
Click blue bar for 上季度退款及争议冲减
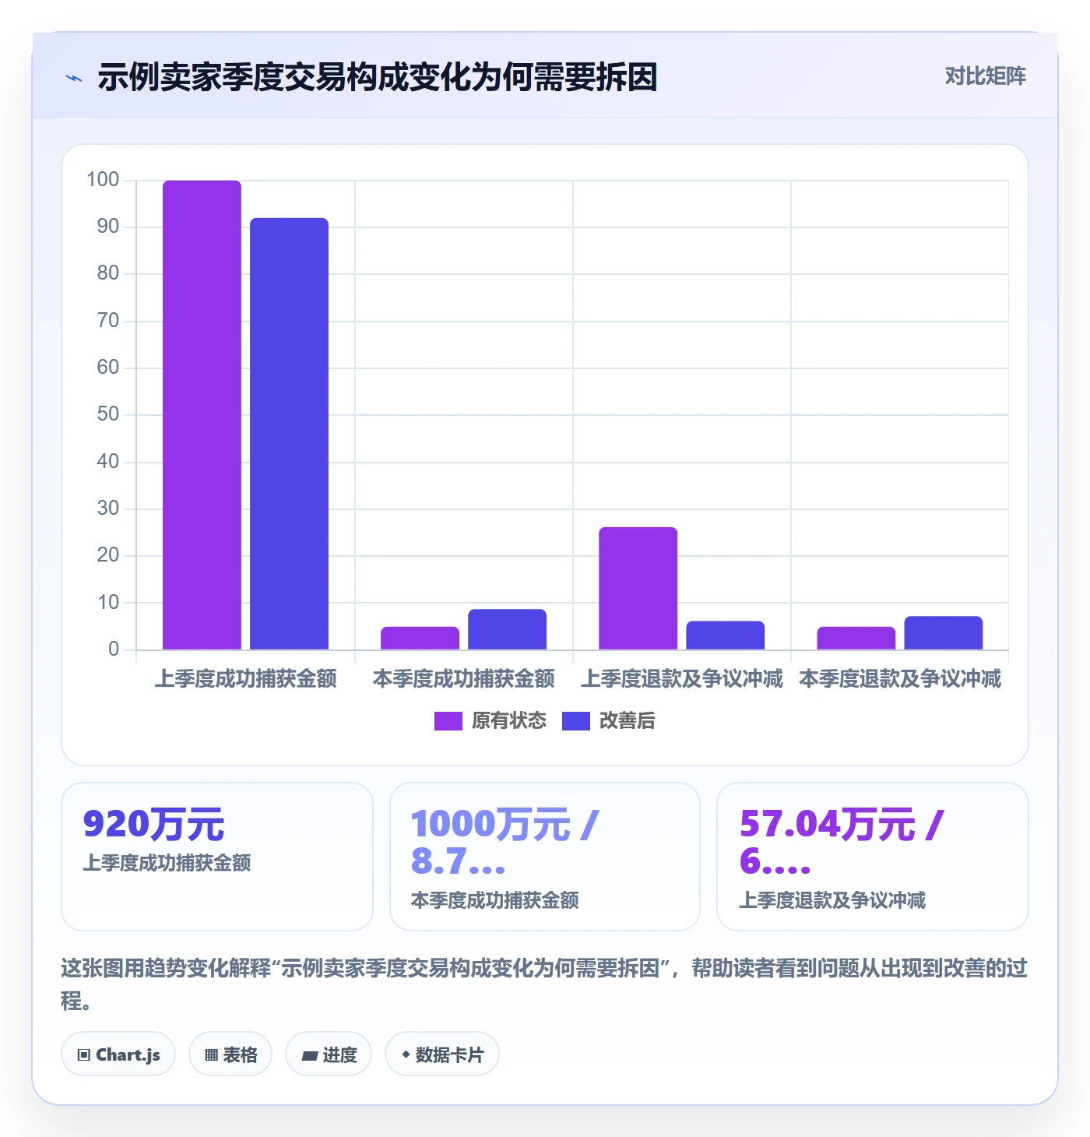[725, 635]
